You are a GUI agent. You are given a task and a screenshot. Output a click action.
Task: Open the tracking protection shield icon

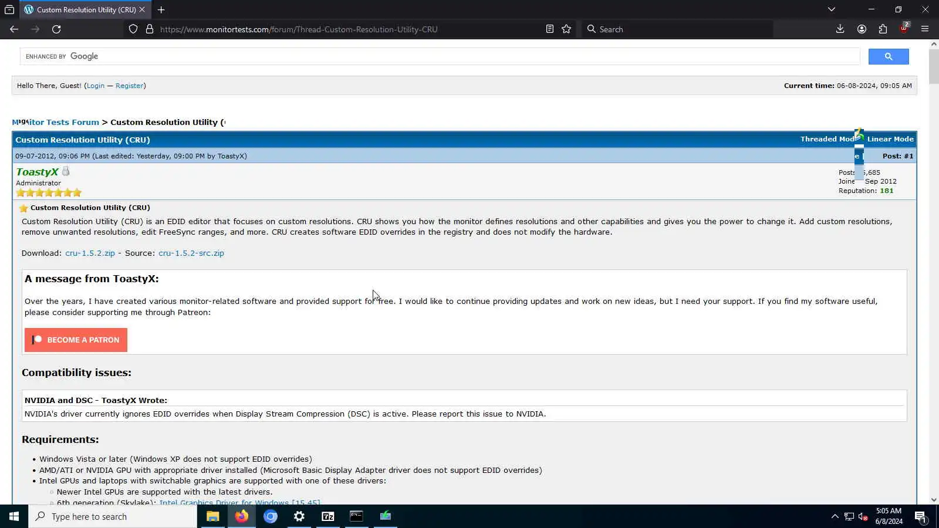(x=133, y=29)
